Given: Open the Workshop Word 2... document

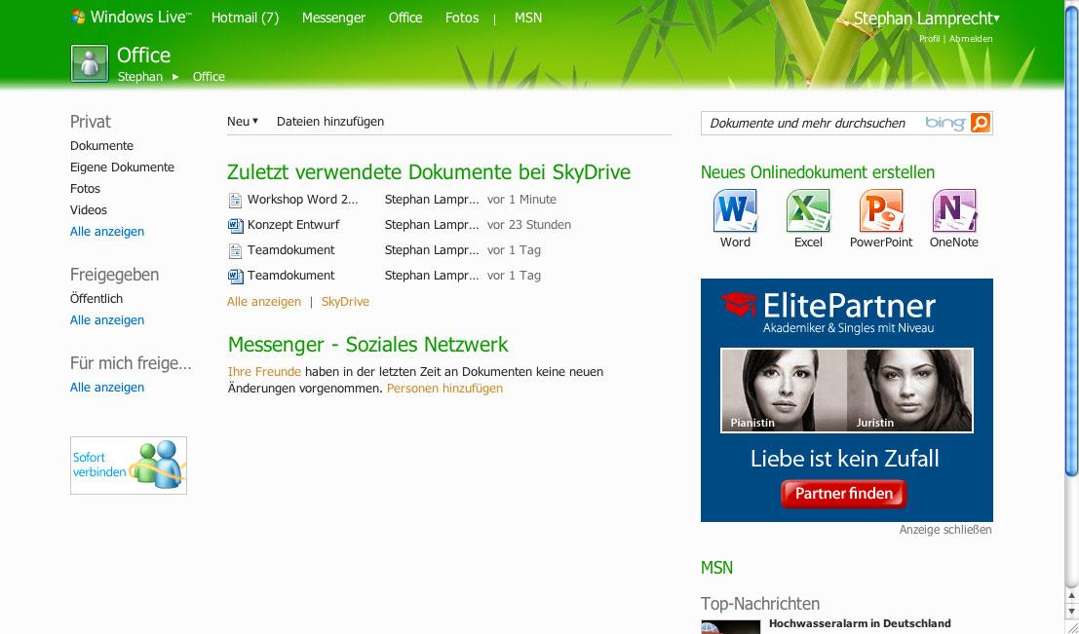Looking at the screenshot, I should (x=303, y=200).
